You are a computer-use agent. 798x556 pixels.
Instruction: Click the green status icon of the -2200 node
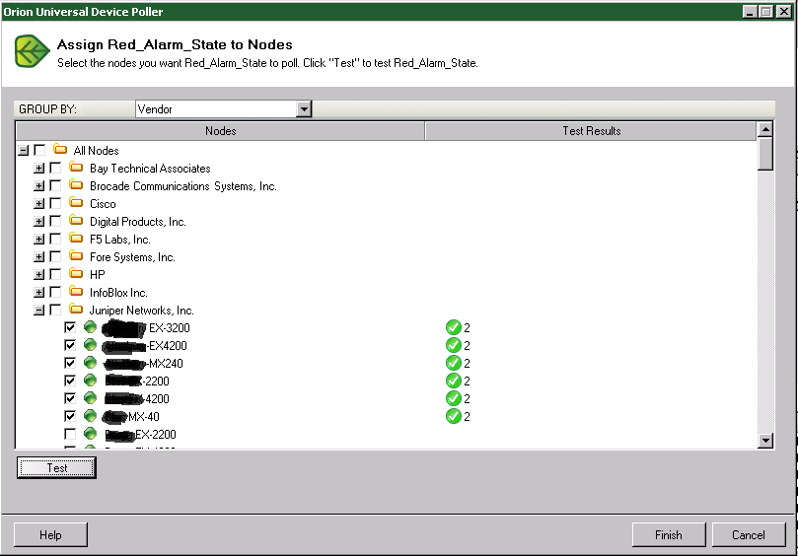pos(90,381)
